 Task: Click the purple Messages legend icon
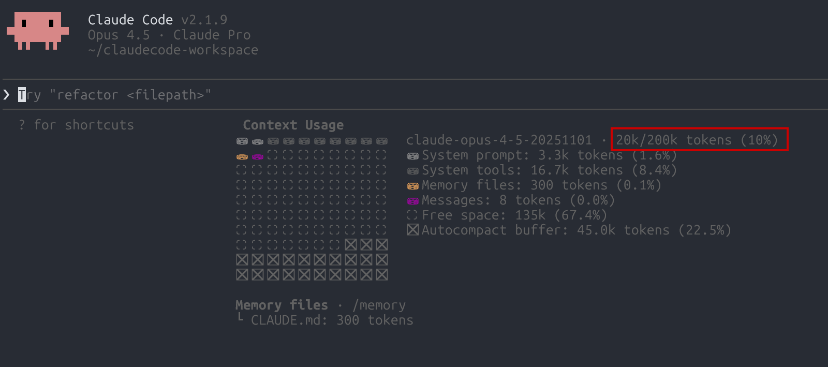pos(412,201)
